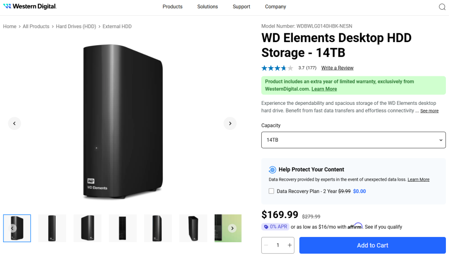Open the Products menu
The width and height of the screenshot is (449, 258).
[x=172, y=7]
